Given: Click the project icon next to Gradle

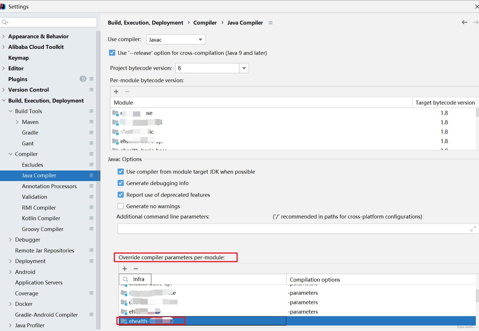Looking at the screenshot, I should click(x=92, y=133).
